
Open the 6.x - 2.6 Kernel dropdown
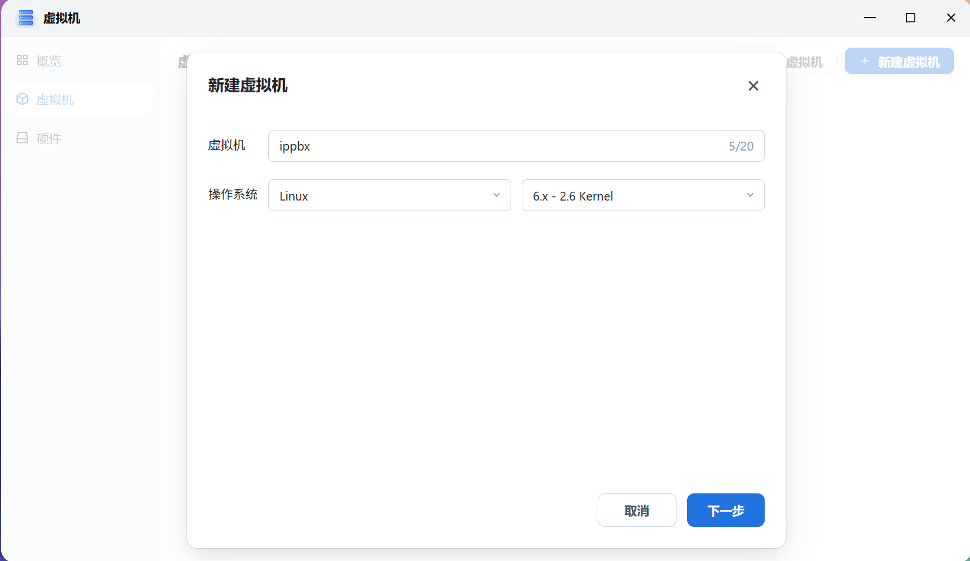[642, 195]
